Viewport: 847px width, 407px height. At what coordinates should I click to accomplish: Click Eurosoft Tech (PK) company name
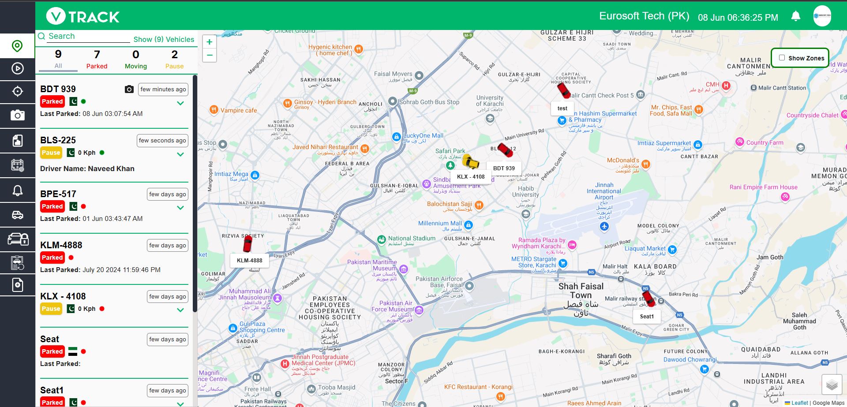[644, 16]
